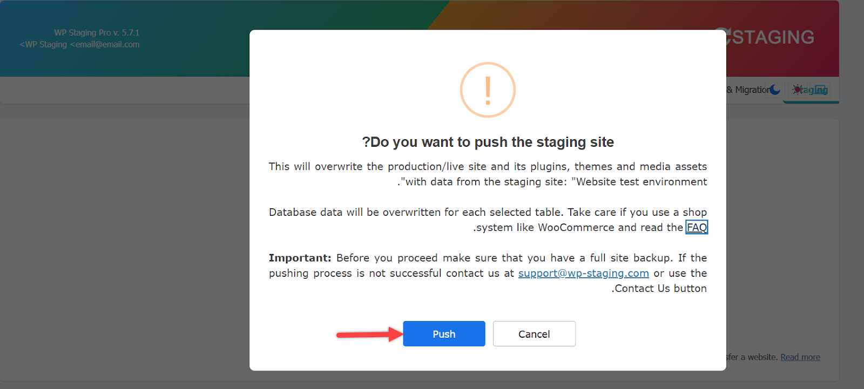Open the Backup & Migration tab
864x389 pixels.
(x=748, y=90)
